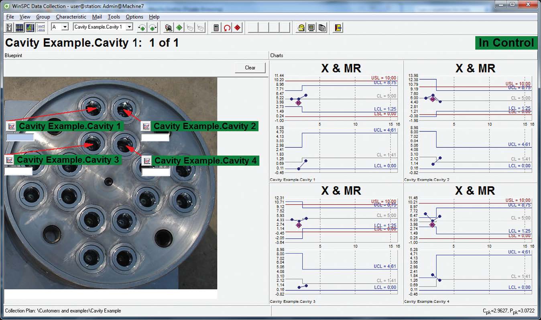Click the H diamond marker on Cavity 4 chart
541x320 pixels.
pos(432,225)
